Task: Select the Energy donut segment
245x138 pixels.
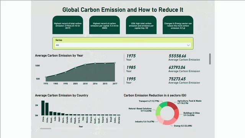Action: pos(170,122)
